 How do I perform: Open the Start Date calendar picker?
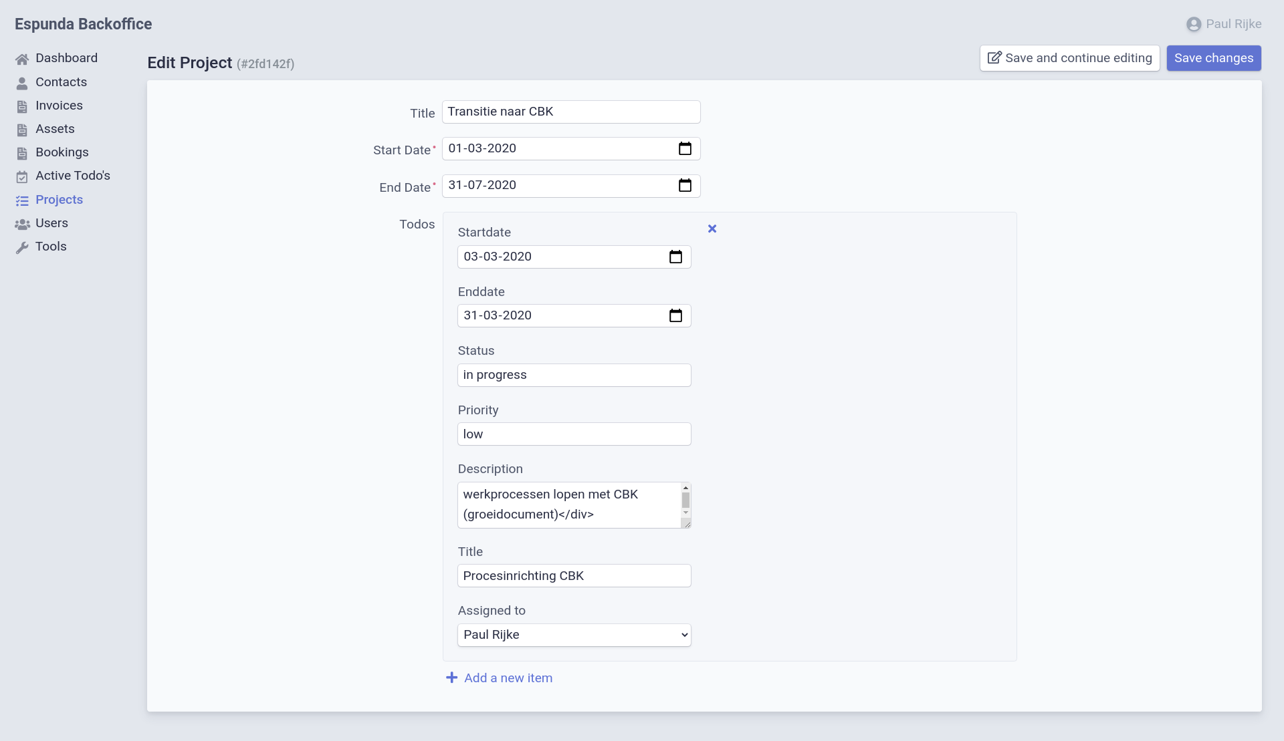click(685, 148)
